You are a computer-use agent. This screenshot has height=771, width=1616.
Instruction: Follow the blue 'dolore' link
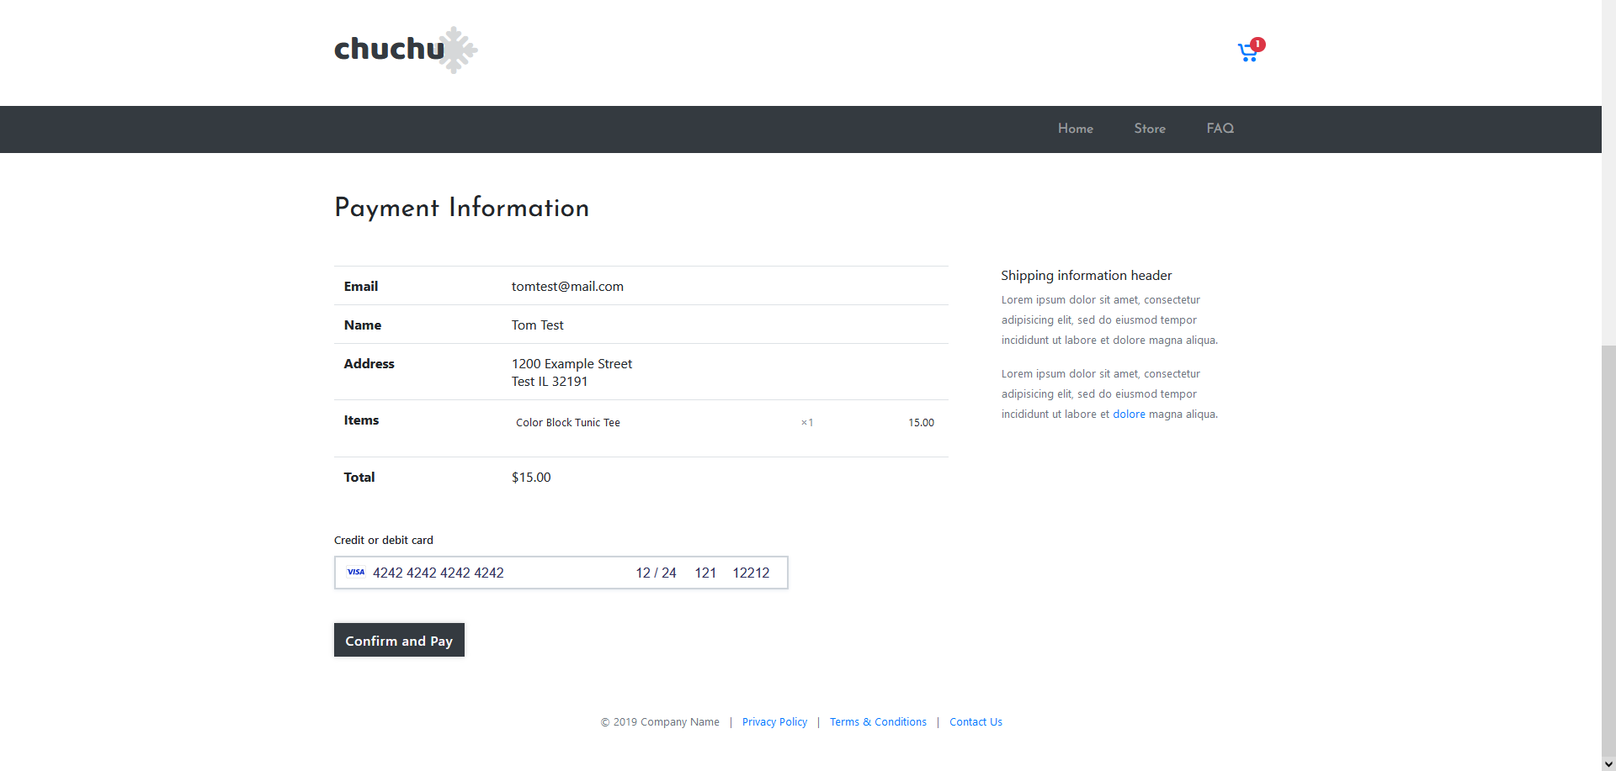(x=1129, y=415)
